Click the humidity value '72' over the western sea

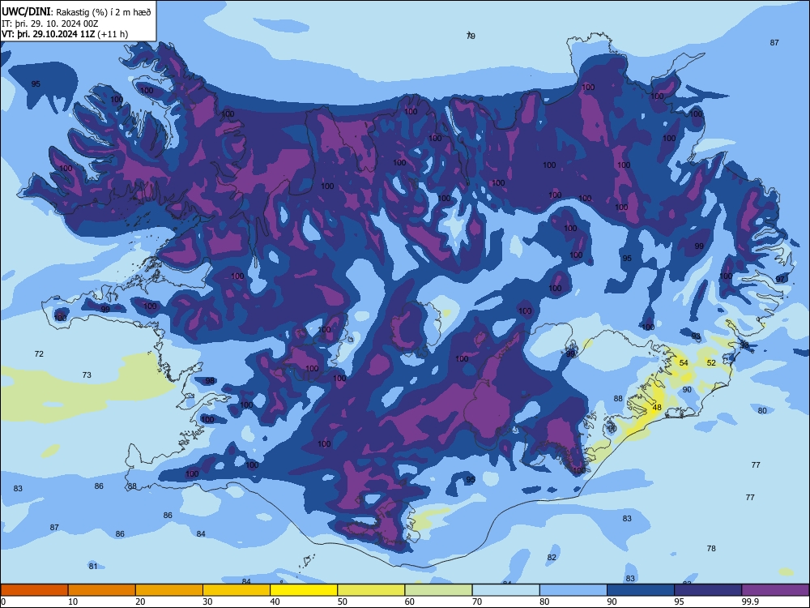(39, 354)
